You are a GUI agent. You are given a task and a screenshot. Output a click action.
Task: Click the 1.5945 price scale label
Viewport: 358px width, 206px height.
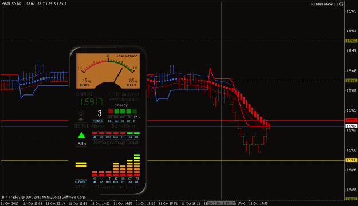coord(351,71)
